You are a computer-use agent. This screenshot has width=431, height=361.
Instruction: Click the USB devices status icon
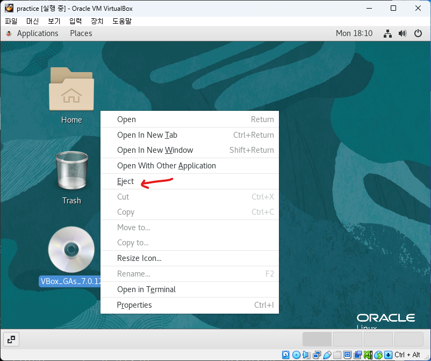(327, 355)
